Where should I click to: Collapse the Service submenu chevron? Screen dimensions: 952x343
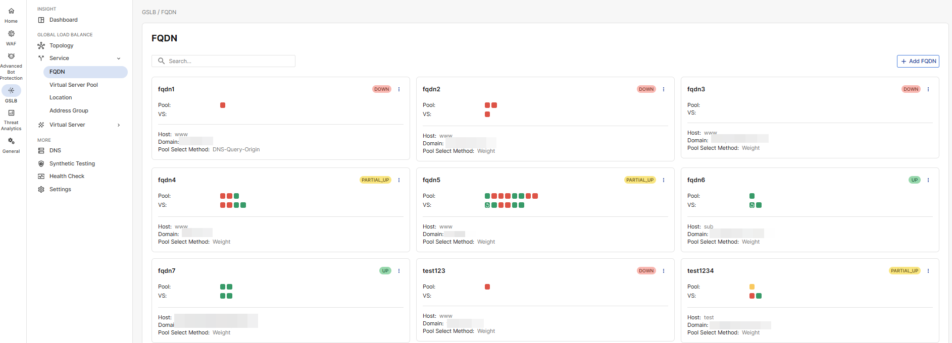click(119, 59)
